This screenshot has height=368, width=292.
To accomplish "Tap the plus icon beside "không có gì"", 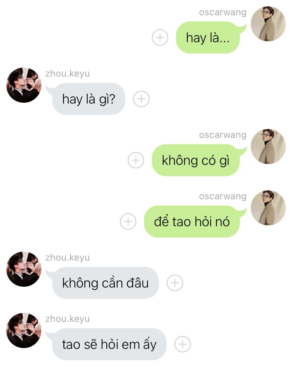I will (136, 160).
